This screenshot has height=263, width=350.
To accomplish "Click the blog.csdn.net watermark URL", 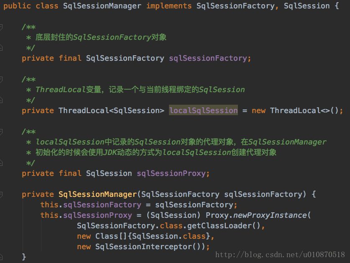I will tap(280, 255).
